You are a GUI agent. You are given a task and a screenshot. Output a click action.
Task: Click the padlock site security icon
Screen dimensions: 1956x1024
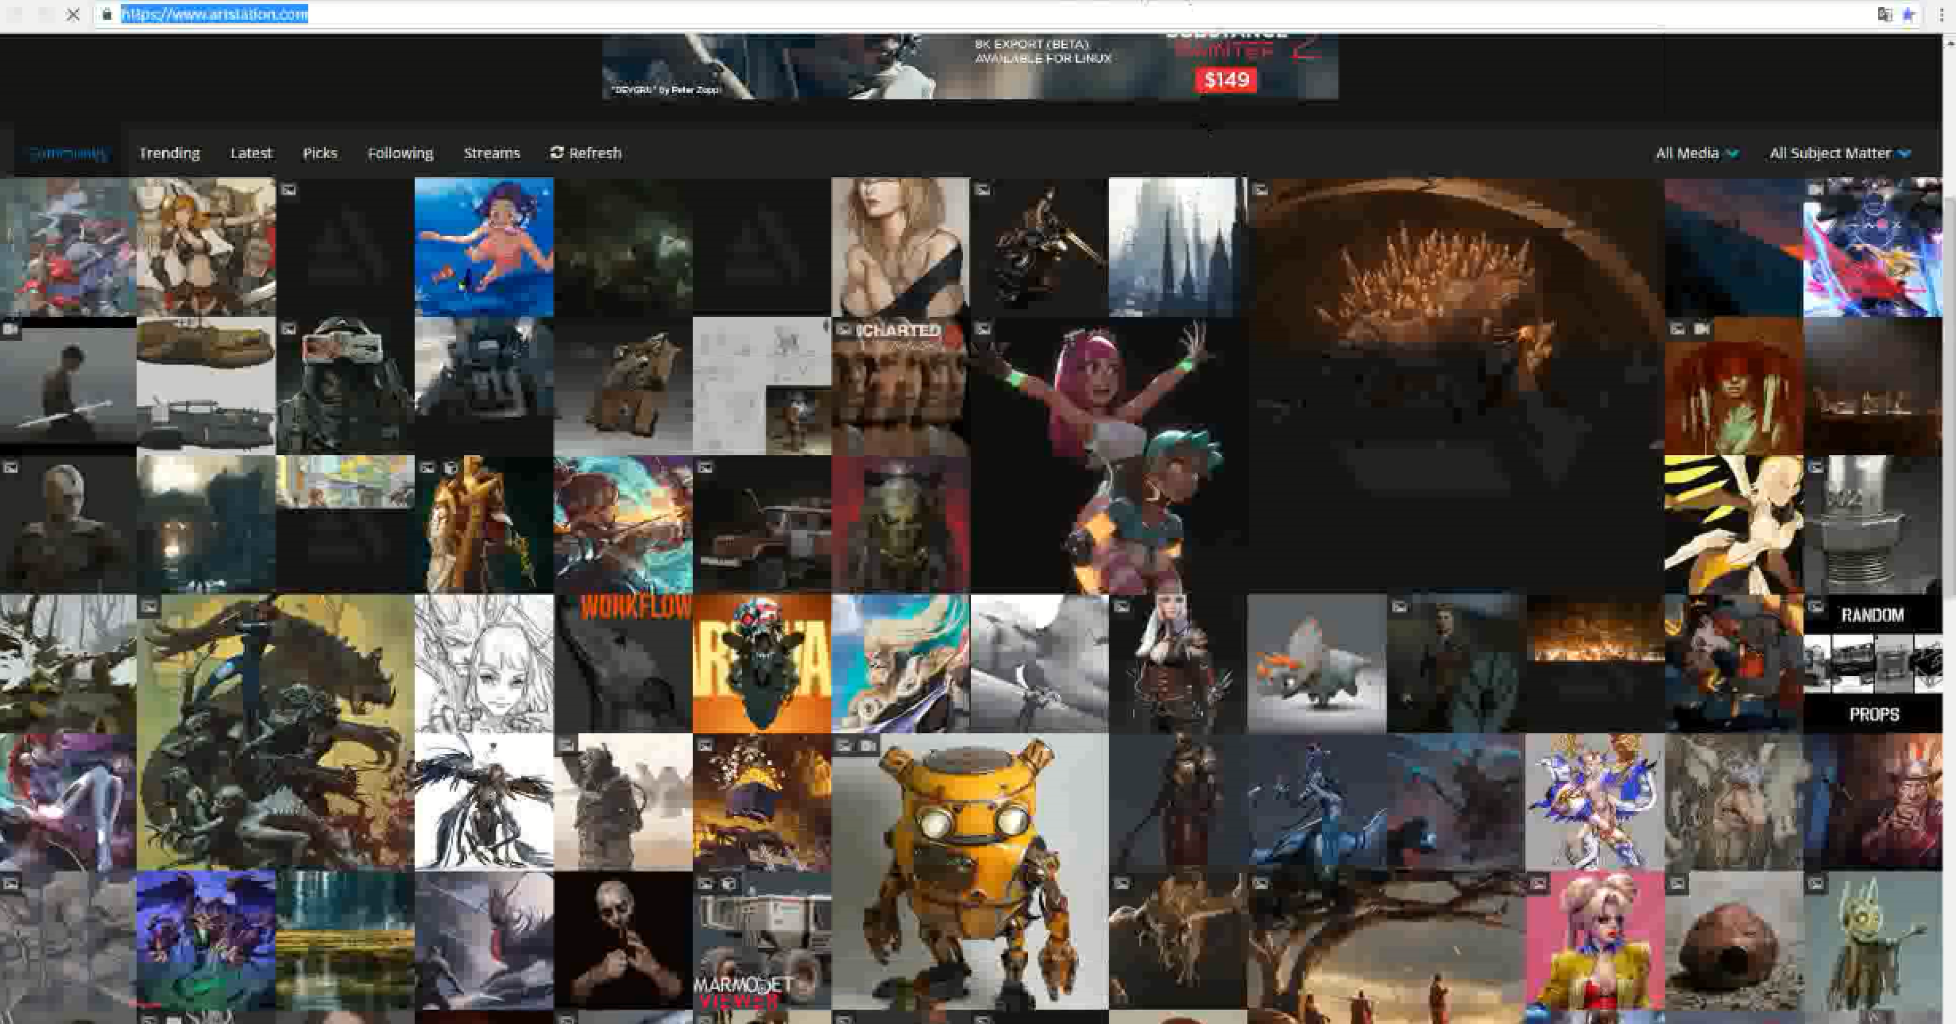[107, 14]
